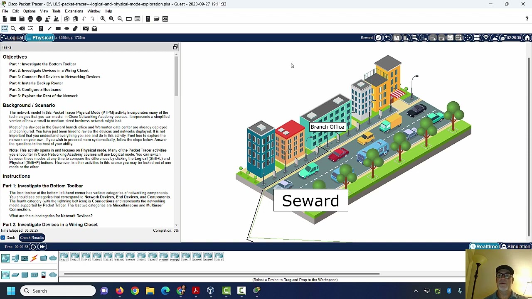Go back one level in physical view
The height and width of the screenshot is (299, 532).
387,38
